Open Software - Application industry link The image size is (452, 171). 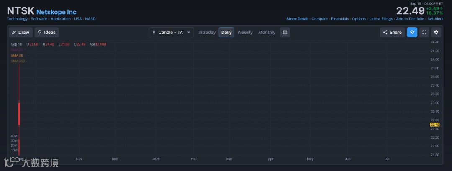51,19
